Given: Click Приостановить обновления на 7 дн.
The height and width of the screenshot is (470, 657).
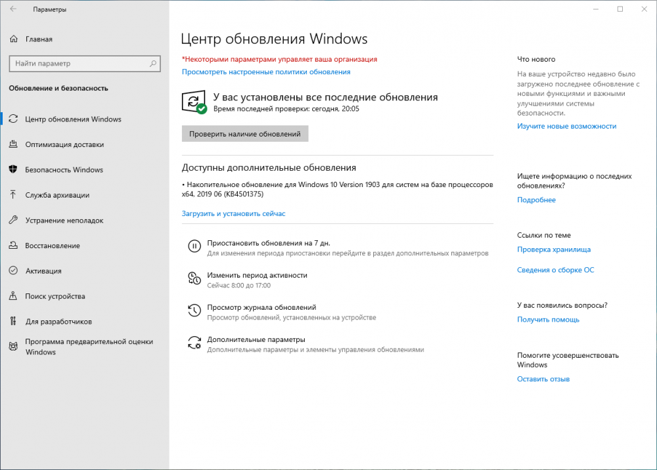Looking at the screenshot, I should pos(269,243).
